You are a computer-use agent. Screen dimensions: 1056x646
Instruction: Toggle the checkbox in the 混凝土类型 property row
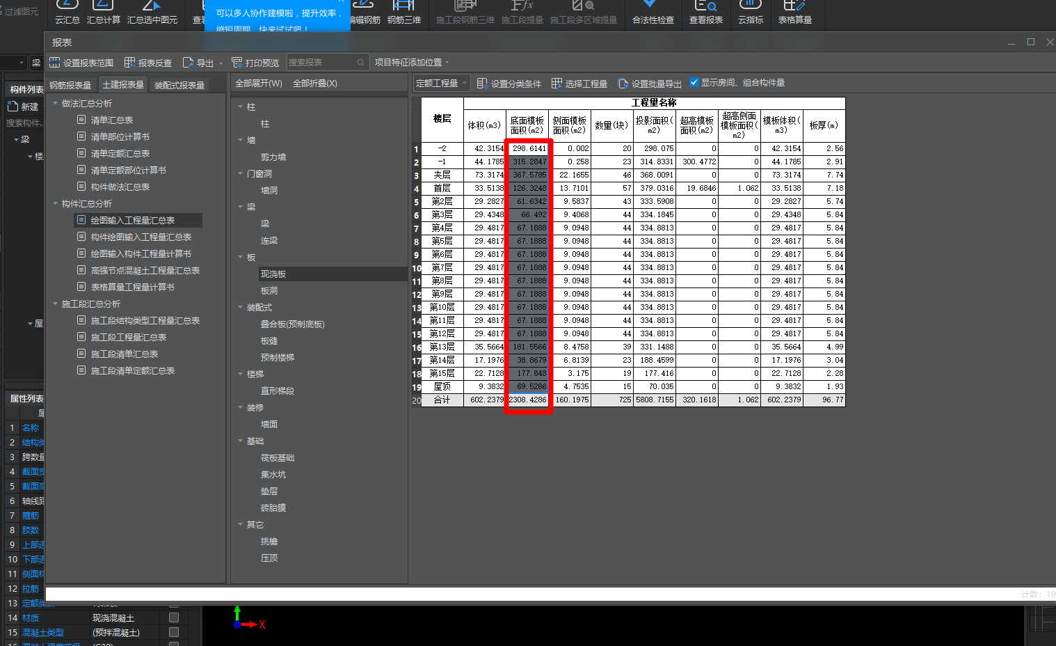[x=174, y=632]
